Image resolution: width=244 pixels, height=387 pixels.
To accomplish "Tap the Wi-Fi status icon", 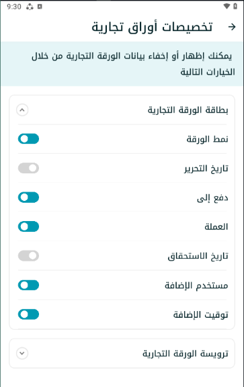I will 227,6.
